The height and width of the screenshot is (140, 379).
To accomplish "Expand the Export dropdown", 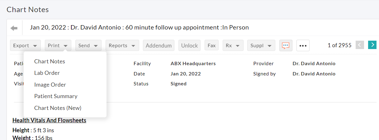I will click(25, 45).
